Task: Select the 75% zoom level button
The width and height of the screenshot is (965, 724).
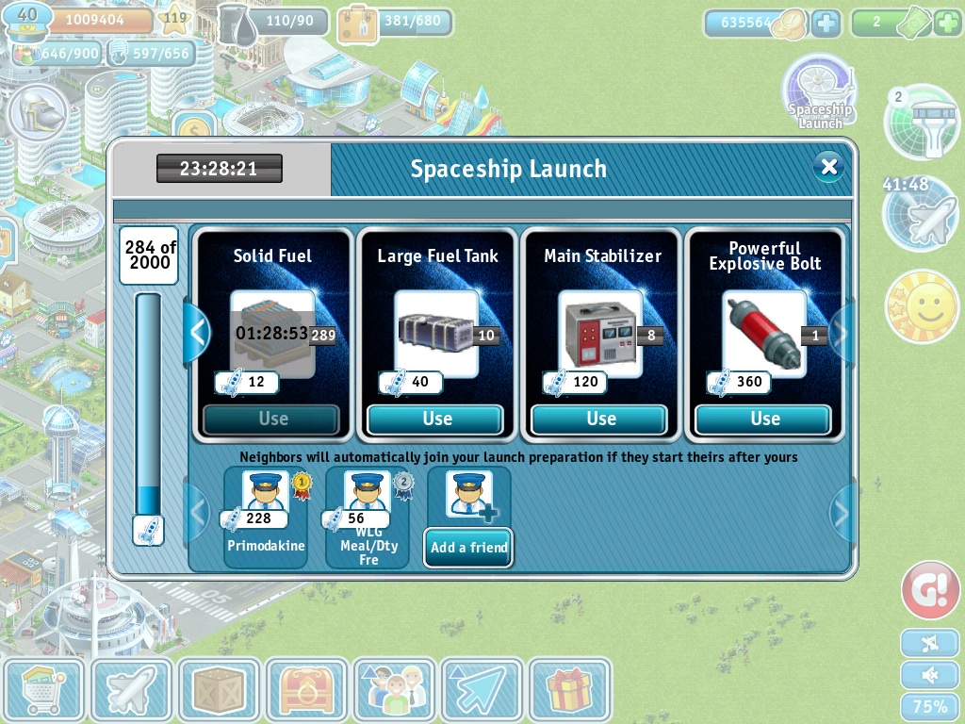Action: coord(930,707)
